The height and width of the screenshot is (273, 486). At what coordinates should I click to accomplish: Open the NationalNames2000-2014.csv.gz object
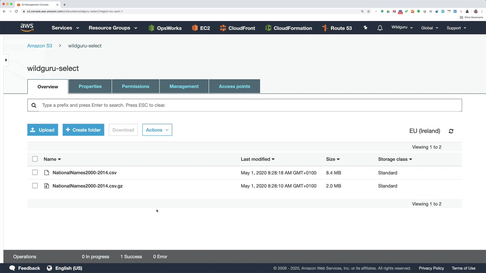click(88, 186)
